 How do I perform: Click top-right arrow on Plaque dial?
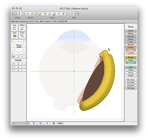(24, 41)
